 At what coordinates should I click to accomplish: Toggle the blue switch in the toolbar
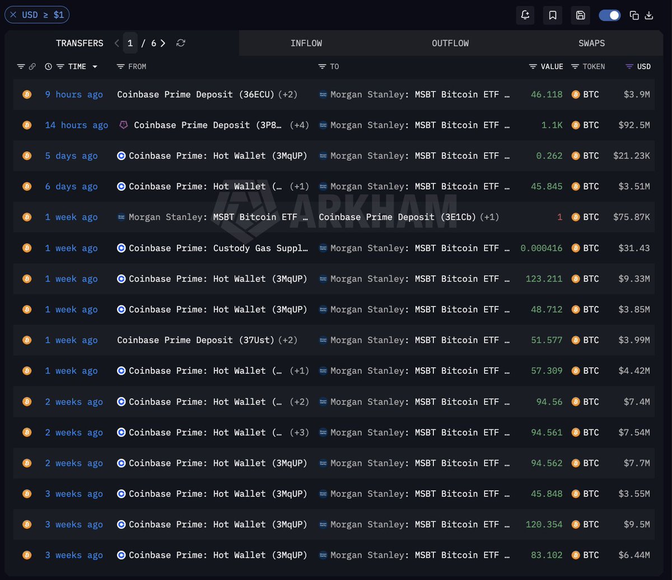tap(609, 15)
